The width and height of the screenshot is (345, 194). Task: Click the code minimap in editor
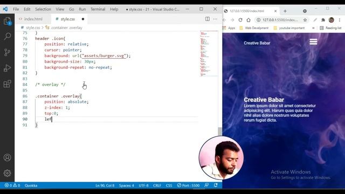(x=209, y=54)
